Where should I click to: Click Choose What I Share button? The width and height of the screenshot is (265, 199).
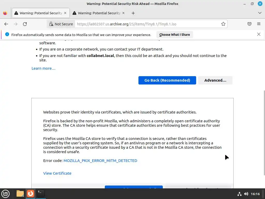(175, 34)
